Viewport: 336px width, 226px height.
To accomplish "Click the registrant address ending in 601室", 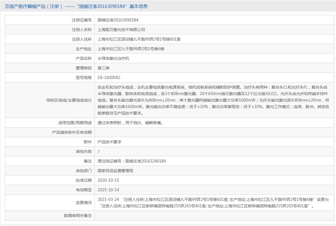I will click(139, 39).
